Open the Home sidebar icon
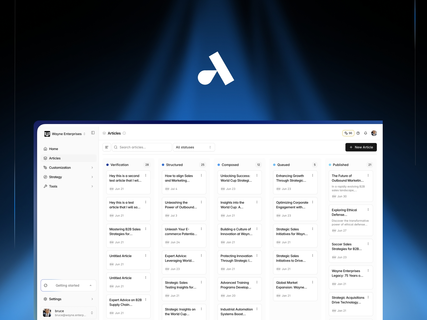 click(x=46, y=149)
